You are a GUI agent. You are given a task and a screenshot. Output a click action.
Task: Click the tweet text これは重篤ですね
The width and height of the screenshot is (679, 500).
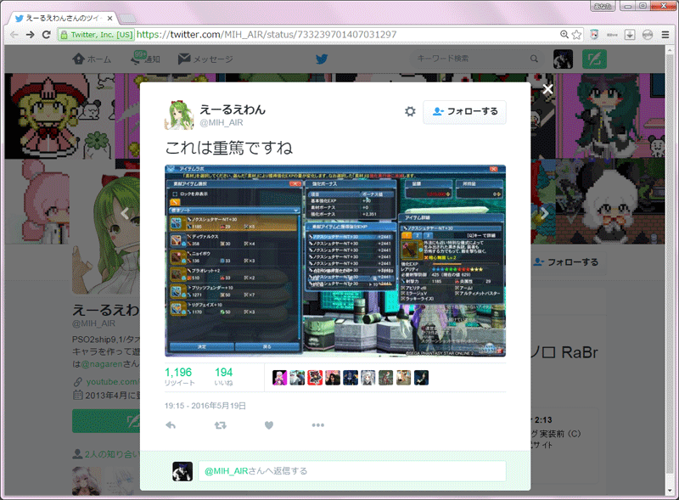[228, 149]
